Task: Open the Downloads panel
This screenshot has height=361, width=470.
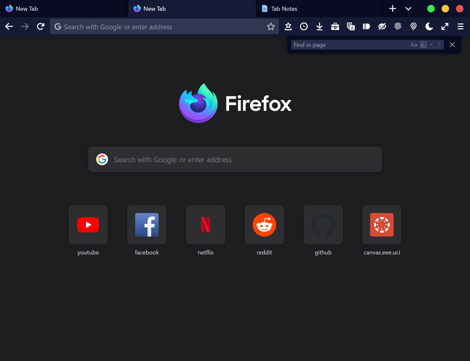Action: point(319,26)
